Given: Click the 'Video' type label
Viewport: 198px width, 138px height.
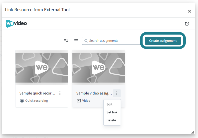Looking at the screenshot, I should [86, 101].
